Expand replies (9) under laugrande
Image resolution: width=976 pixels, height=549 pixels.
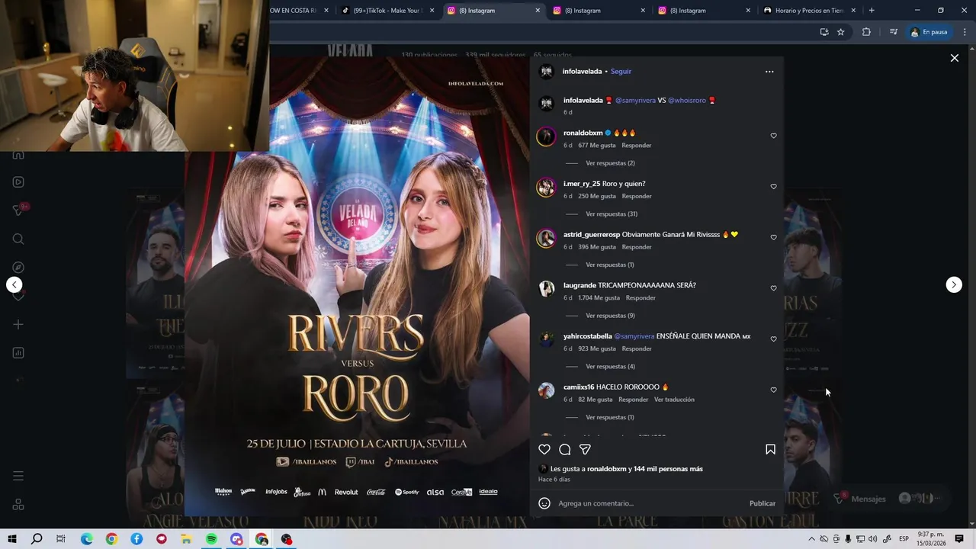click(x=610, y=316)
